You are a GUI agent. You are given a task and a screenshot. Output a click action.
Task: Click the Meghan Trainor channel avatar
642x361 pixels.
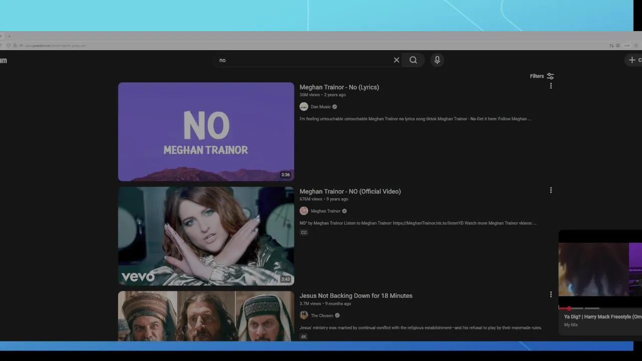point(304,211)
